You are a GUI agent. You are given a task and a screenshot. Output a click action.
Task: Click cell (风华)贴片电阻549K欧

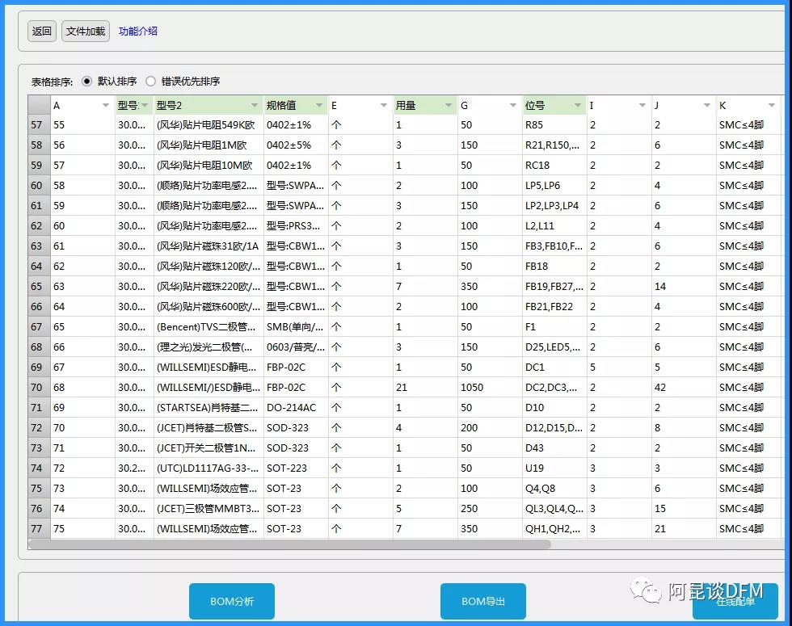209,124
